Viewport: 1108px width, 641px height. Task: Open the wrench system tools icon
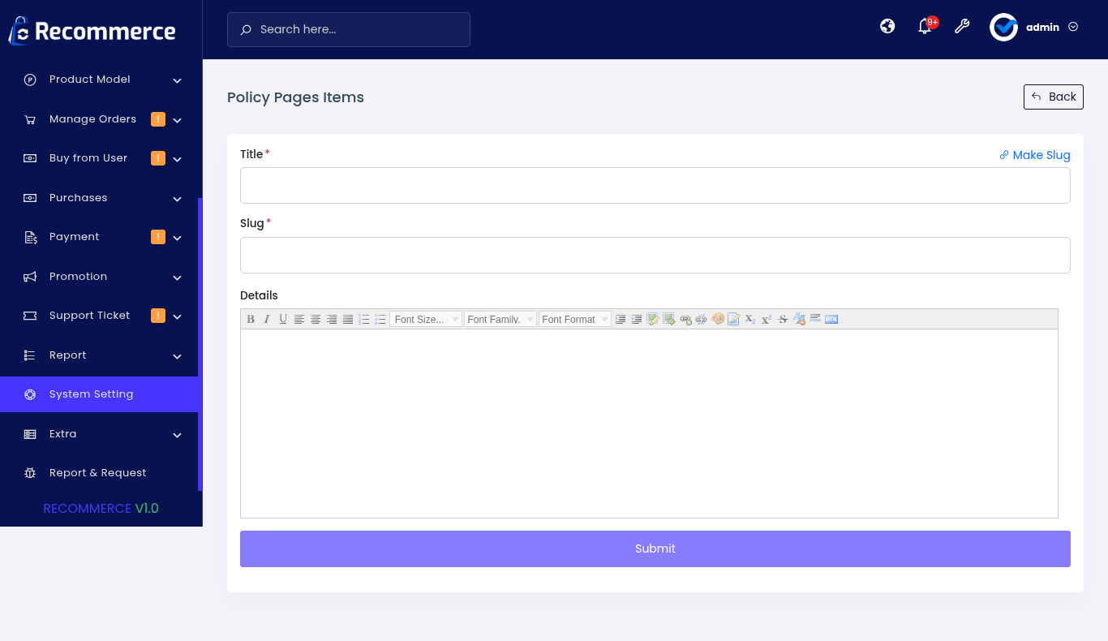click(962, 26)
